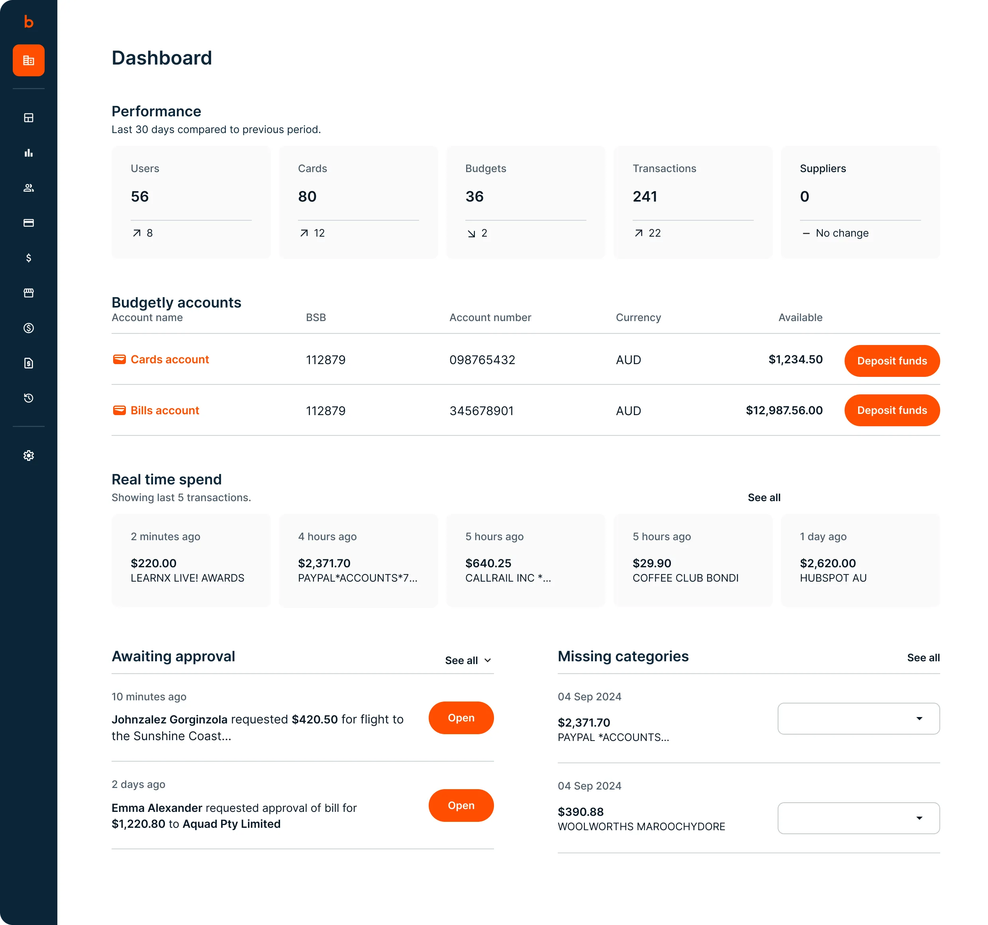Deposit funds into the Bills account

(x=892, y=410)
